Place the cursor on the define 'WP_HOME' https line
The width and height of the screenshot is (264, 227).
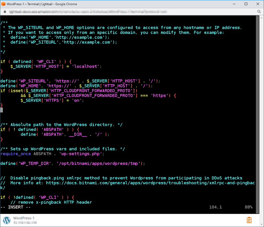pyautogui.click(x=76, y=86)
